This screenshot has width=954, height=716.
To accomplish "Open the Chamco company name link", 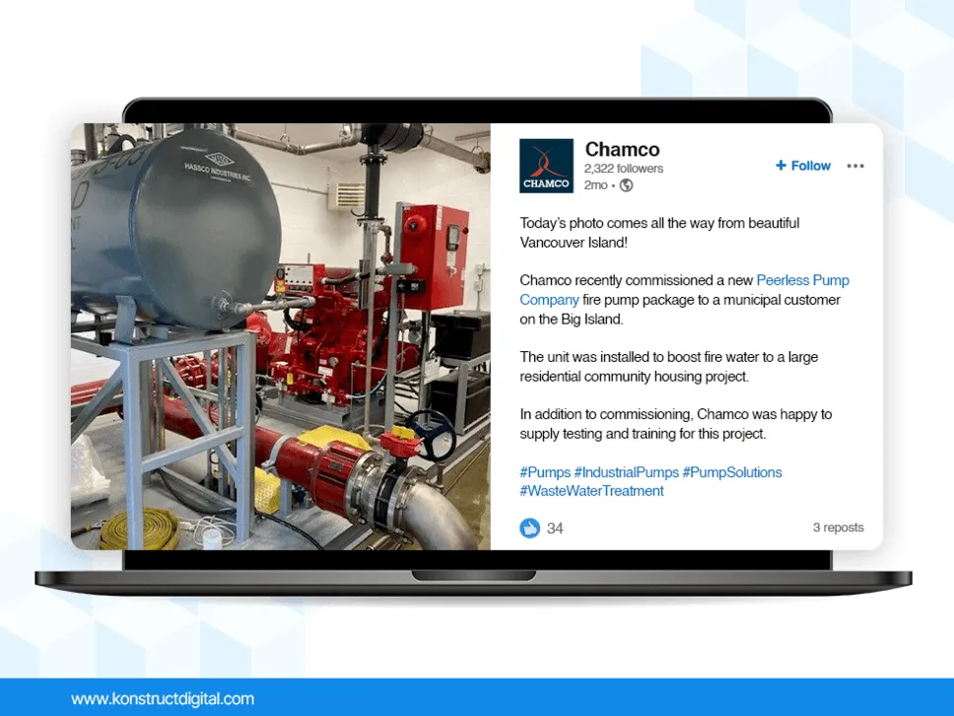I will click(622, 149).
